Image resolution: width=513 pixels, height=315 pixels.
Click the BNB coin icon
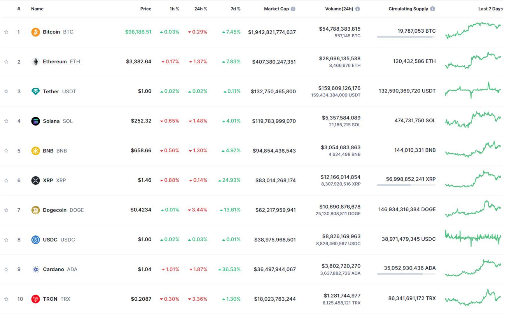pyautogui.click(x=35, y=151)
